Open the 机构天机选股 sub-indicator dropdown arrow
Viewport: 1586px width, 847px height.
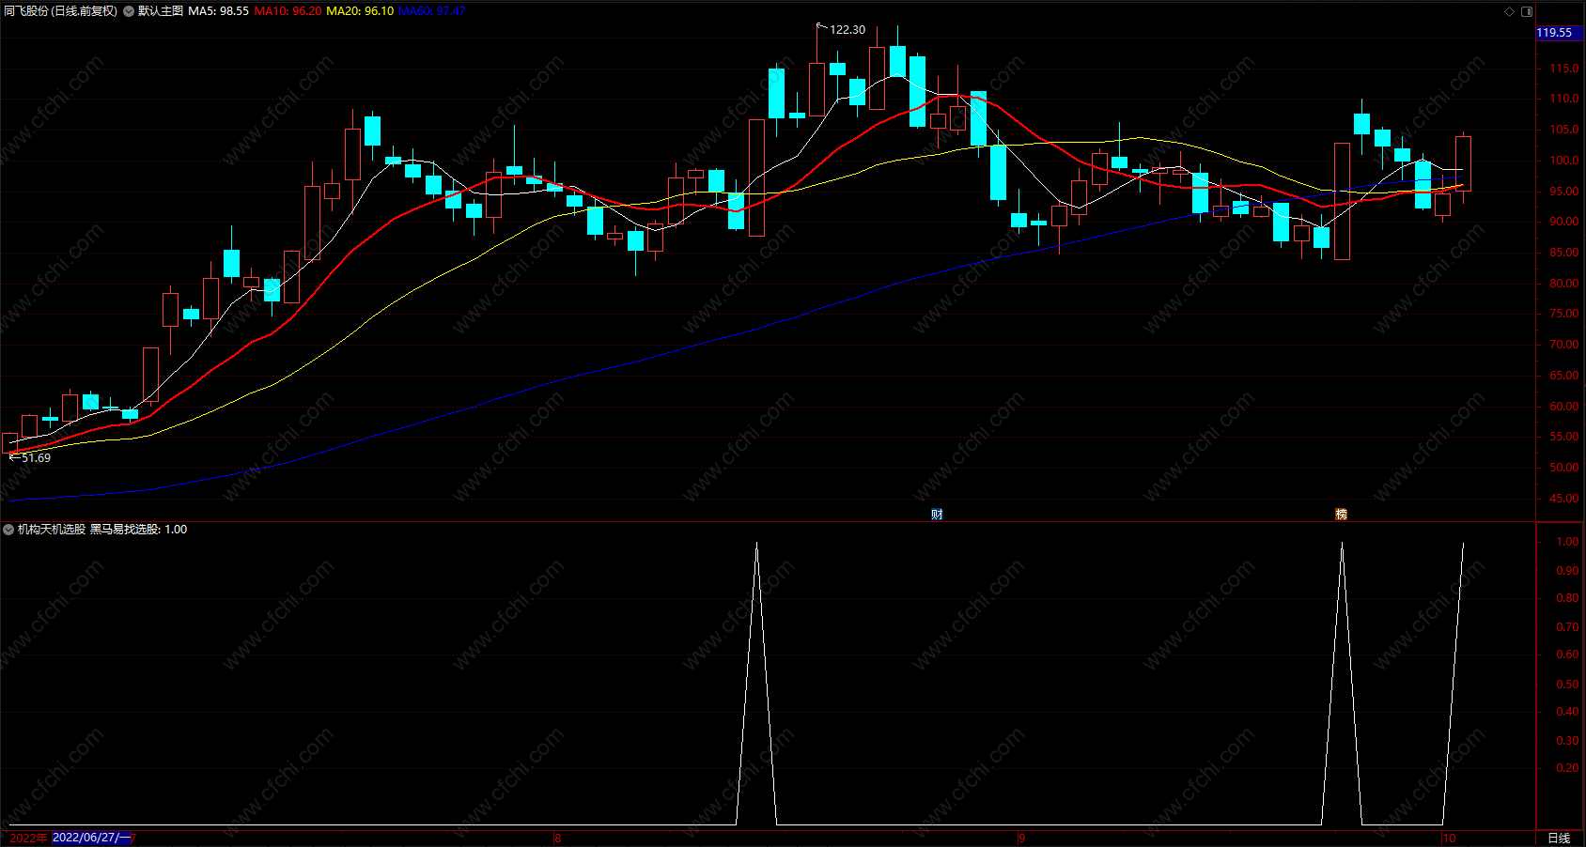coord(8,530)
